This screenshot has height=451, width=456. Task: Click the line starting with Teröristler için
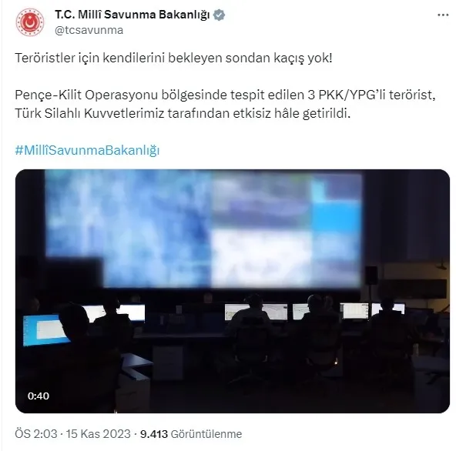[173, 58]
